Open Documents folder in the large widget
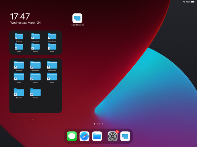This screenshot has height=147, width=197. (x=35, y=66)
